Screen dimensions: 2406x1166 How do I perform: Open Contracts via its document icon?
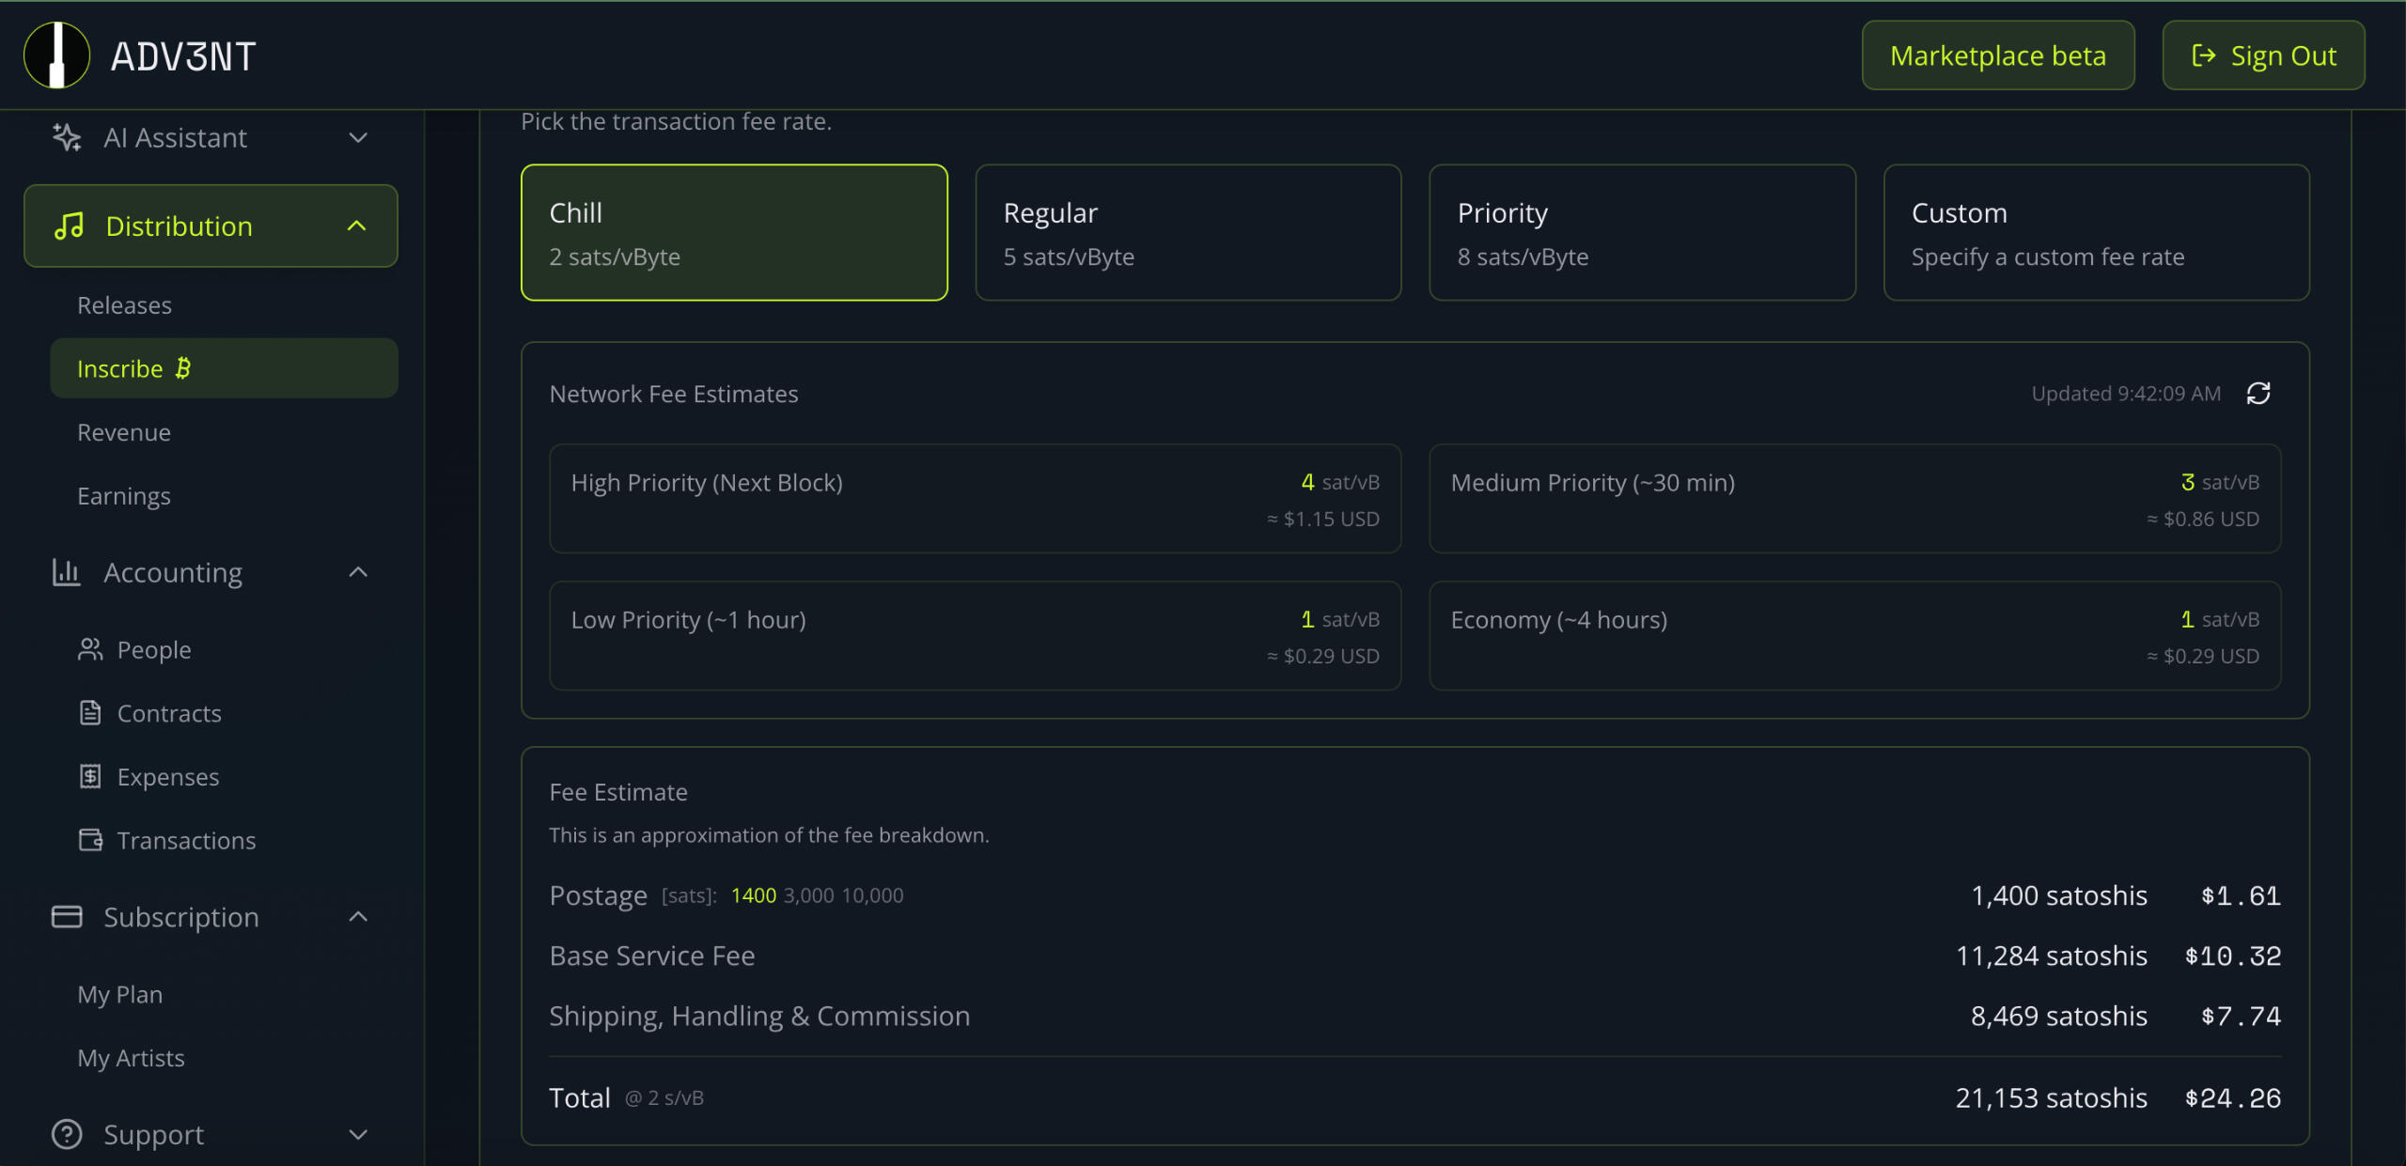pos(90,713)
